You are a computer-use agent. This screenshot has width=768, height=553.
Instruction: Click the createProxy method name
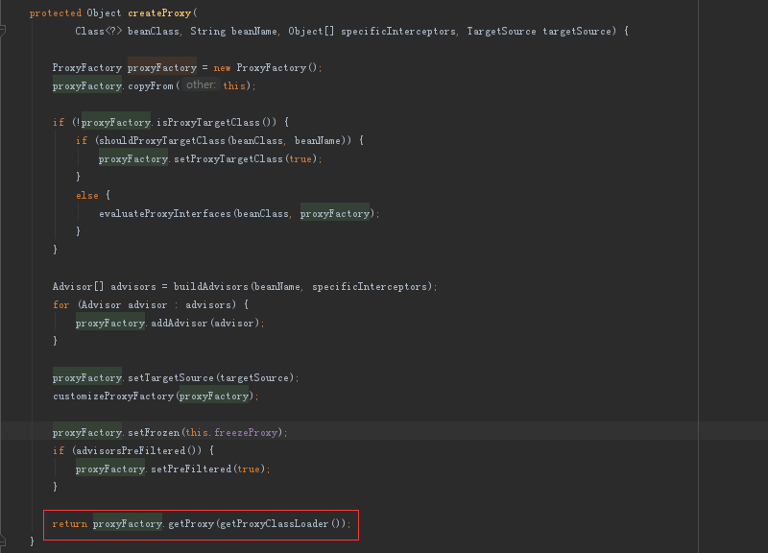point(159,13)
